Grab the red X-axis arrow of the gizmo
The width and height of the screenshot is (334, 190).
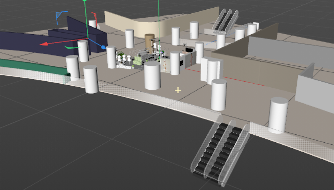pos(44,44)
